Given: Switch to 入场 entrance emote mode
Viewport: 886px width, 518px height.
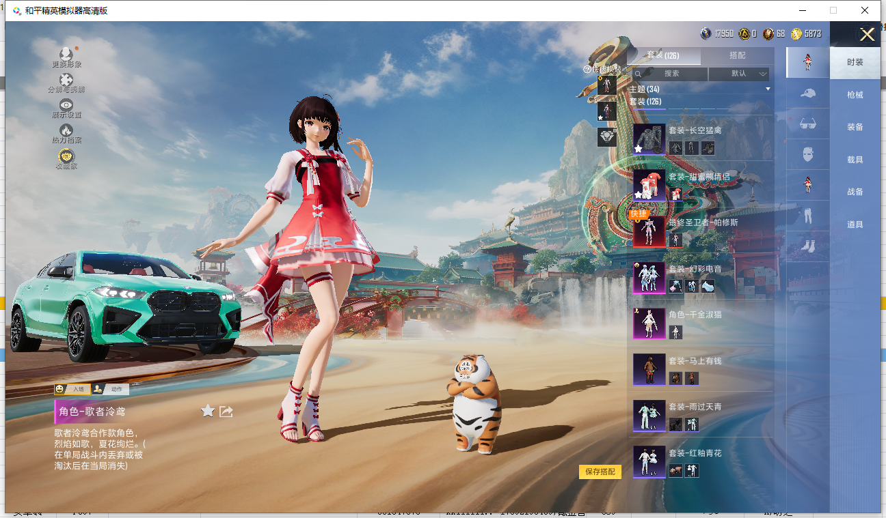Looking at the screenshot, I should [x=72, y=389].
